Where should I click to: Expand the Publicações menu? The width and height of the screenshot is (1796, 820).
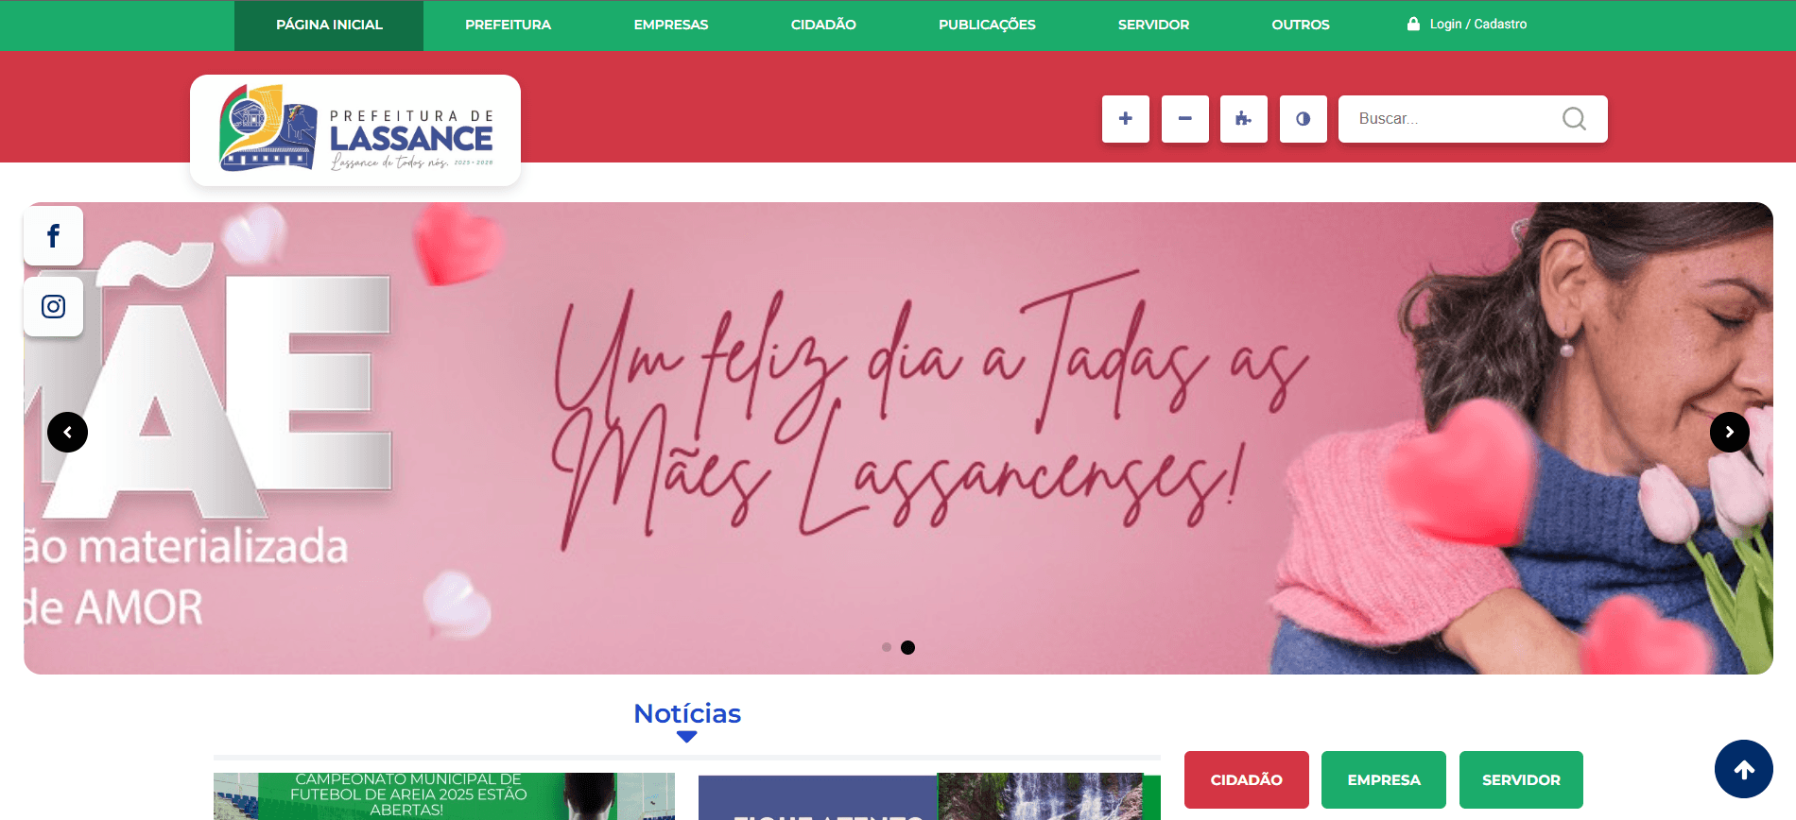987,25
